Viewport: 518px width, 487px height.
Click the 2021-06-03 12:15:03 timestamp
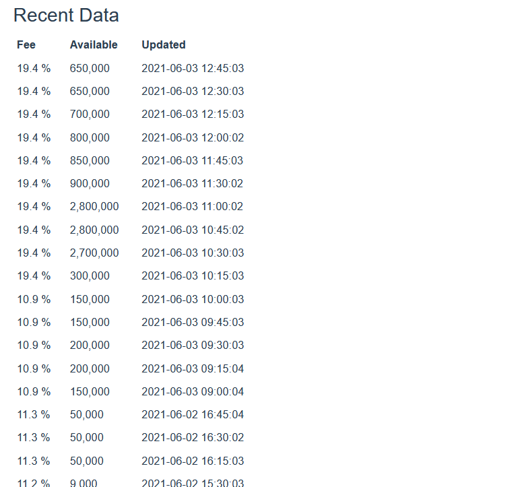tap(193, 115)
